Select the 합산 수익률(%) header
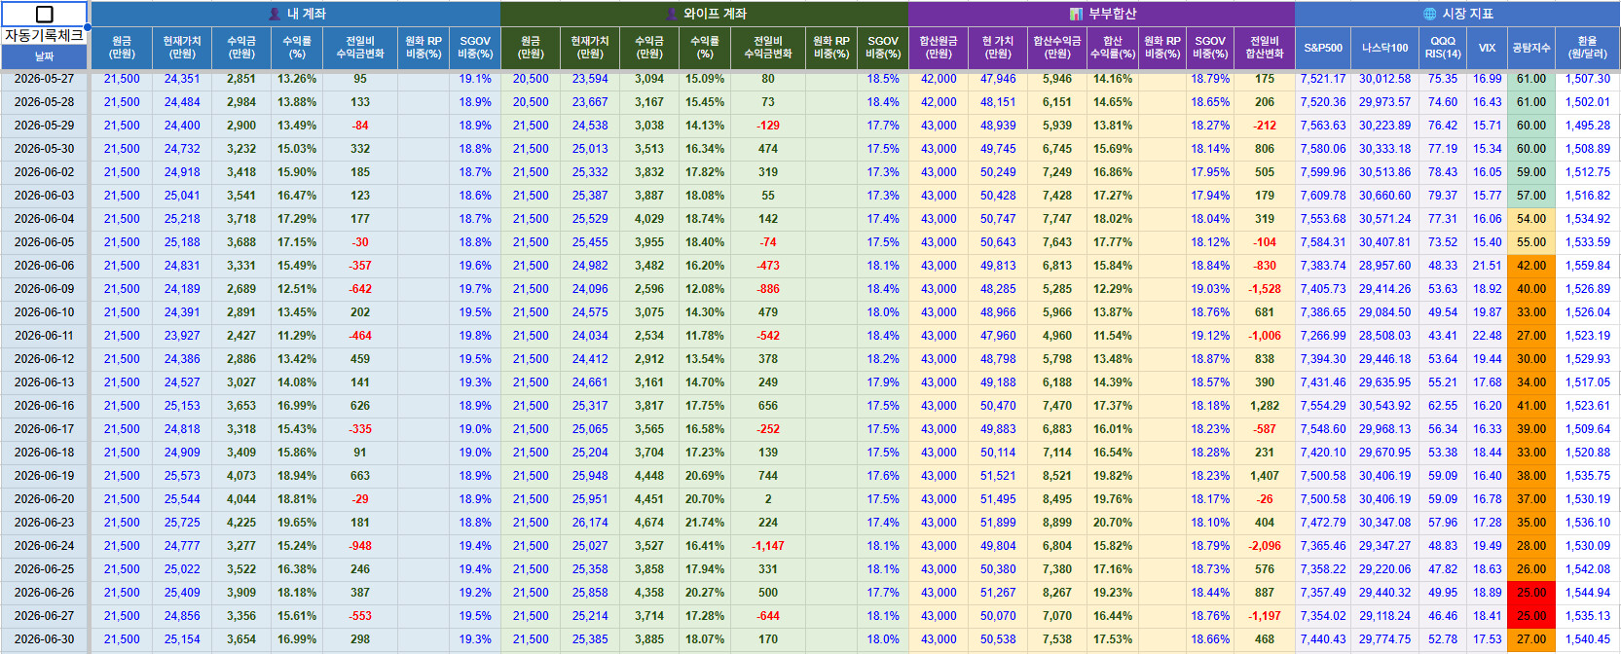Image resolution: width=1621 pixels, height=654 pixels. [x=1113, y=48]
